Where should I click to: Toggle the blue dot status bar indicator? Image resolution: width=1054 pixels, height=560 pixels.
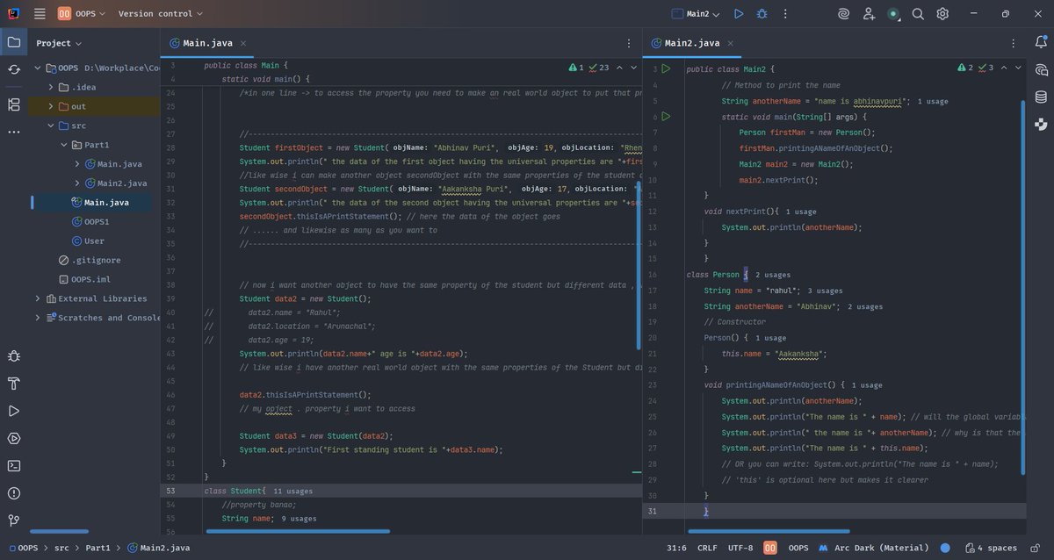945,548
